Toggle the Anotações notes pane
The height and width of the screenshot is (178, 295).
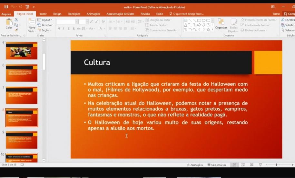click(x=195, y=165)
